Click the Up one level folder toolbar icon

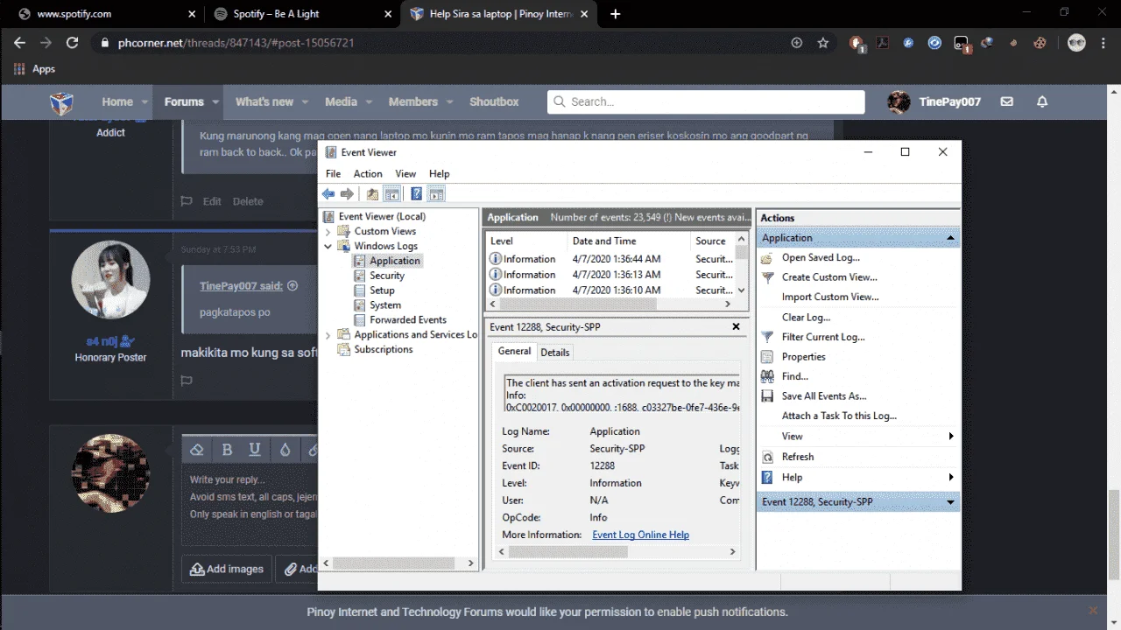tap(372, 194)
